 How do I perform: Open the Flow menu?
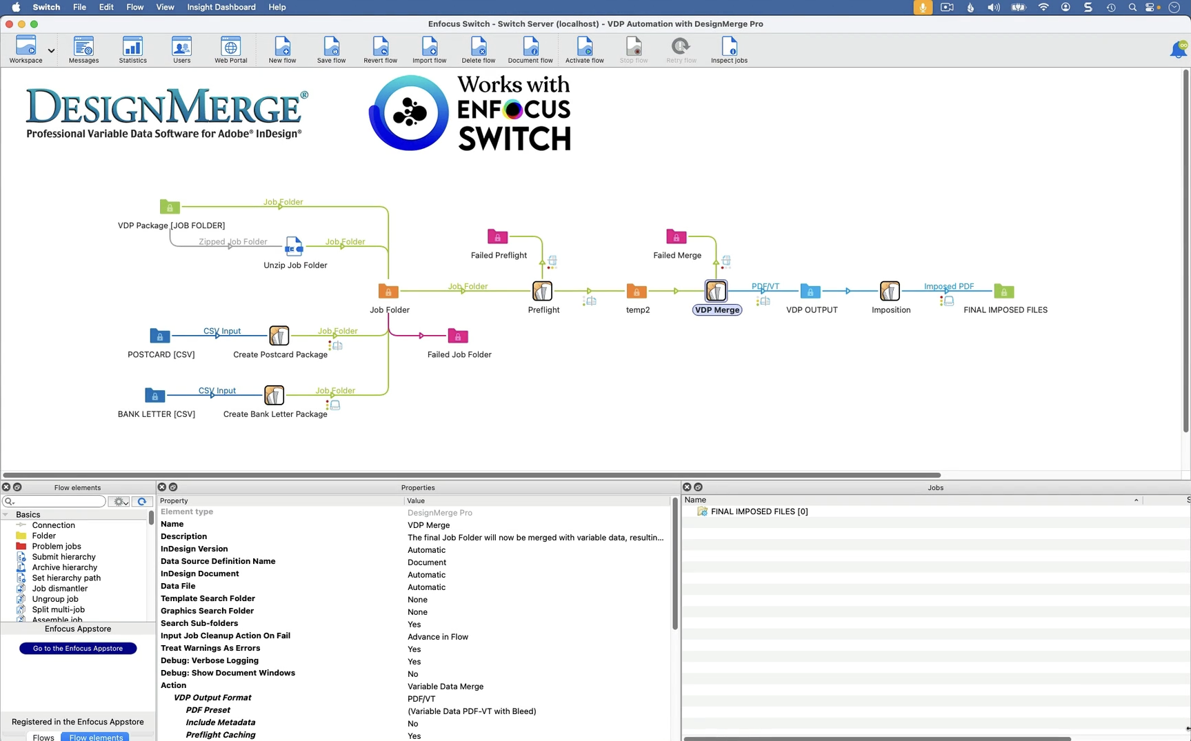tap(135, 7)
